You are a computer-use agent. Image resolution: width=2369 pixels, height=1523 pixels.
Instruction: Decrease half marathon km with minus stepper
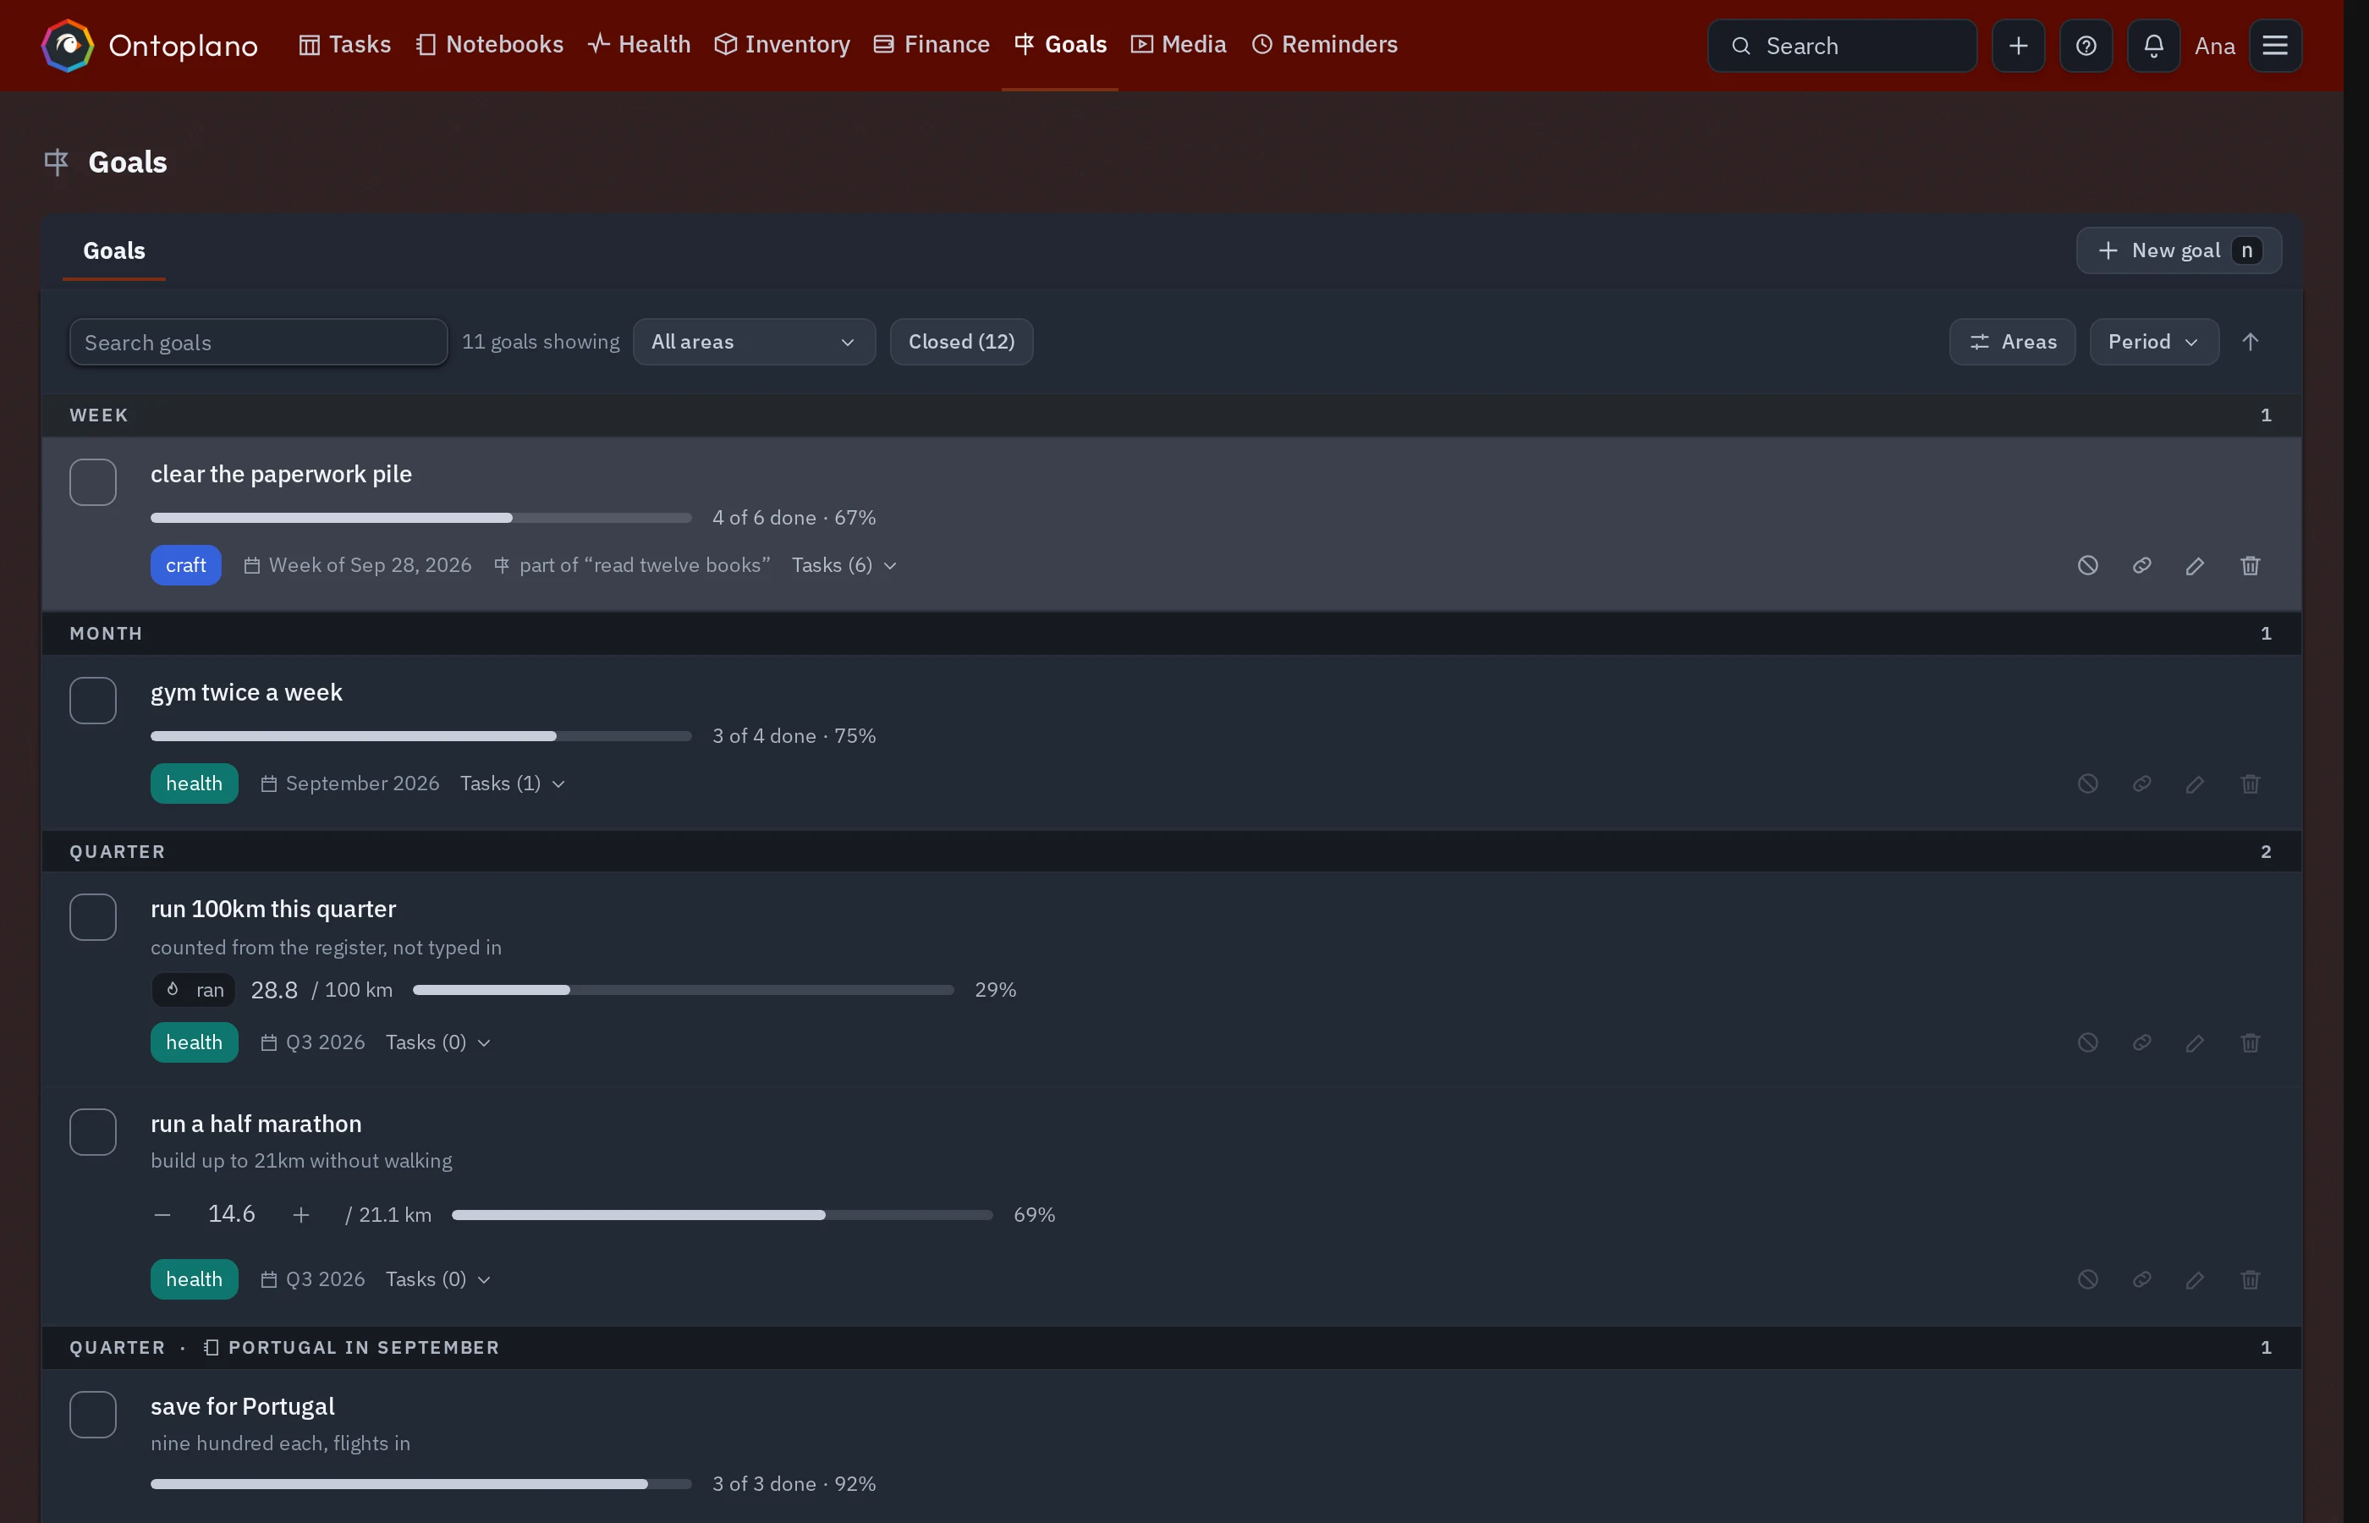pyautogui.click(x=163, y=1215)
